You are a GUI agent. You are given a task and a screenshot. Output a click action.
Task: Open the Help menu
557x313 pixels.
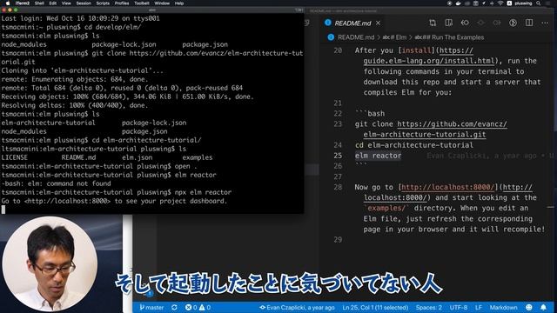[x=179, y=3]
